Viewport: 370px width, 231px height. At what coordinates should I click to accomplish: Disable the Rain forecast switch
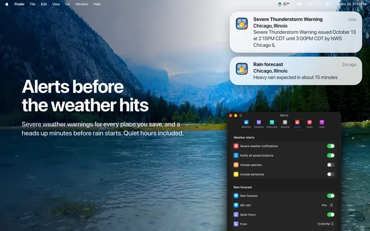pos(331,195)
